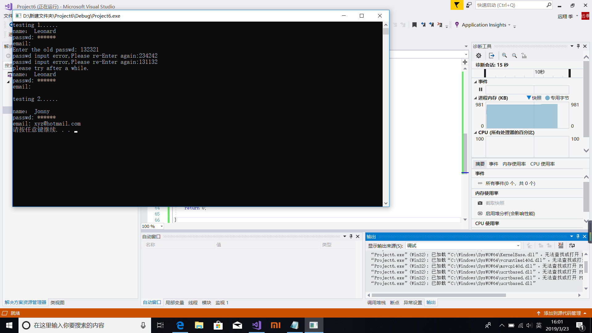Click the select tools export arrow icon
Viewport: 592px width, 333px height.
(491, 56)
